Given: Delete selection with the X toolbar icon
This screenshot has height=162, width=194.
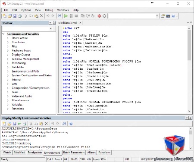Looking at the screenshot, I should tap(41, 16).
